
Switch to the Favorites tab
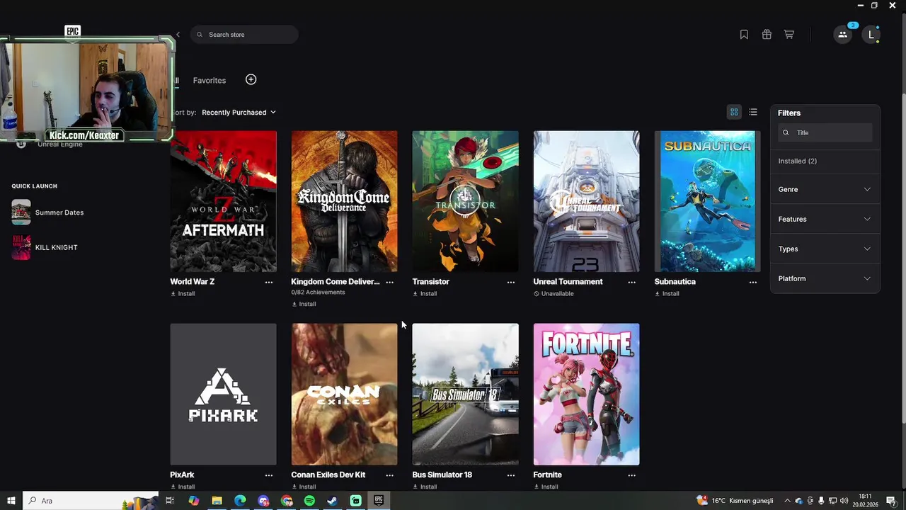pyautogui.click(x=210, y=80)
